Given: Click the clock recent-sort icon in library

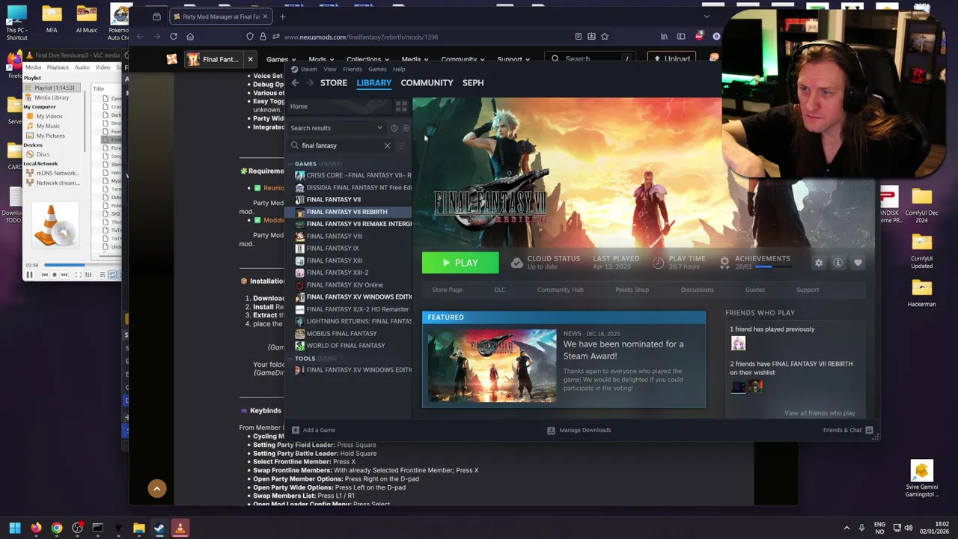Looking at the screenshot, I should [394, 128].
